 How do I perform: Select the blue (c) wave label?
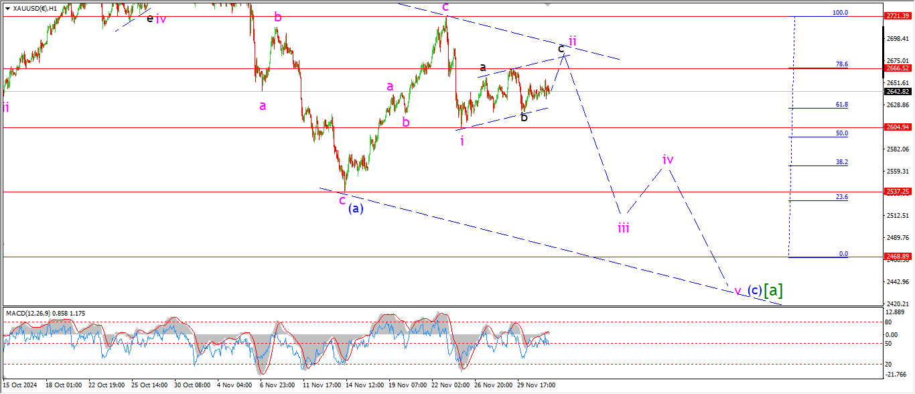(754, 291)
